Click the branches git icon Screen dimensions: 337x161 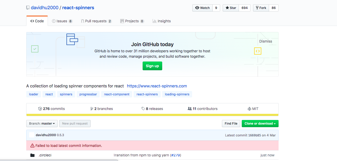point(92,109)
